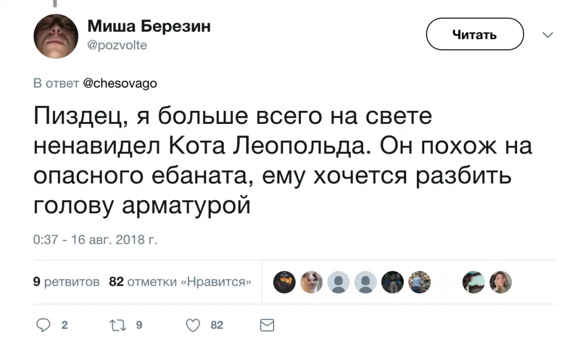580x353 pixels.
Task: Click the tweet timestamp 0:37 - 16 авг. 2018
Action: [x=95, y=240]
